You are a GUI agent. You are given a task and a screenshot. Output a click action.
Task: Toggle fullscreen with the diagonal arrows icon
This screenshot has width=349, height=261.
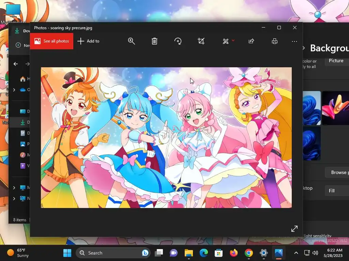pyautogui.click(x=294, y=229)
